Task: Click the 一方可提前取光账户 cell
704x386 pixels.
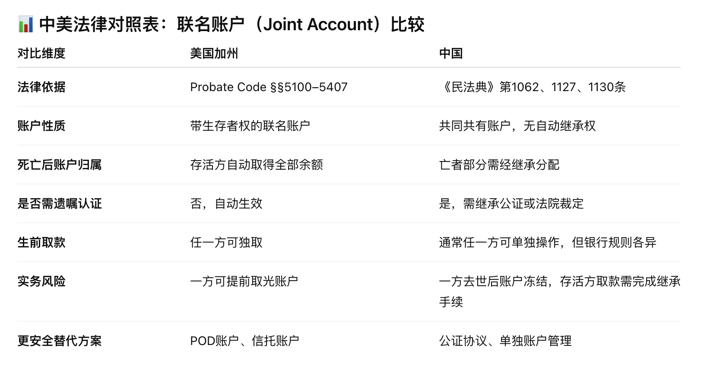Action: coord(244,282)
